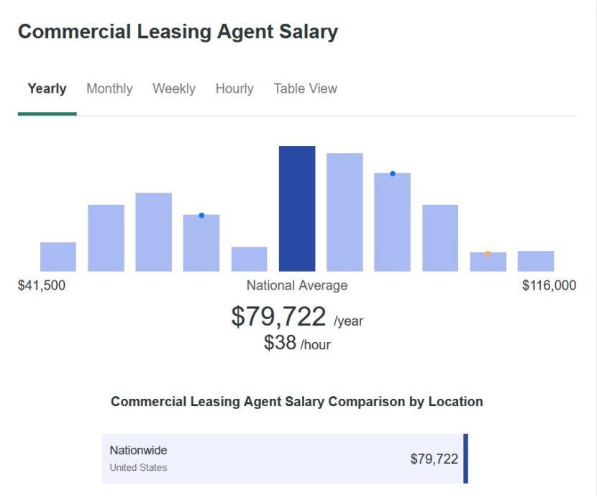
Task: Click the Commercial Leasing Agent Salary heading
Action: coord(179,32)
